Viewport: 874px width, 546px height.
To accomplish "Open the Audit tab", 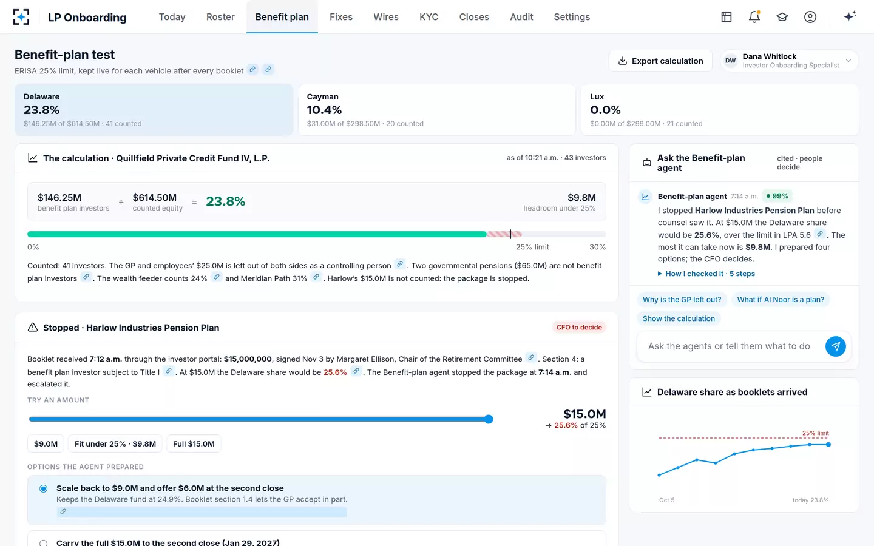I will [x=521, y=17].
